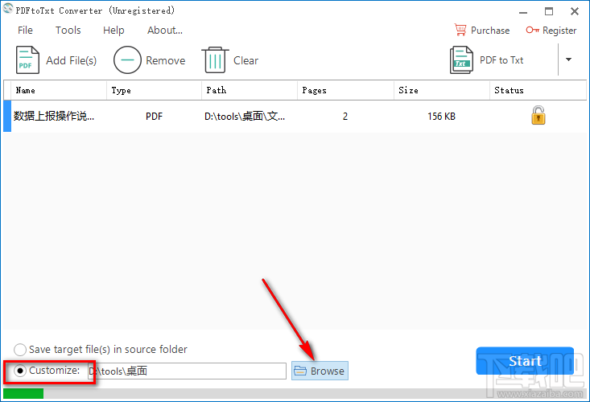This screenshot has height=402, width=590.
Task: Click the Start conversion button
Action: point(525,361)
